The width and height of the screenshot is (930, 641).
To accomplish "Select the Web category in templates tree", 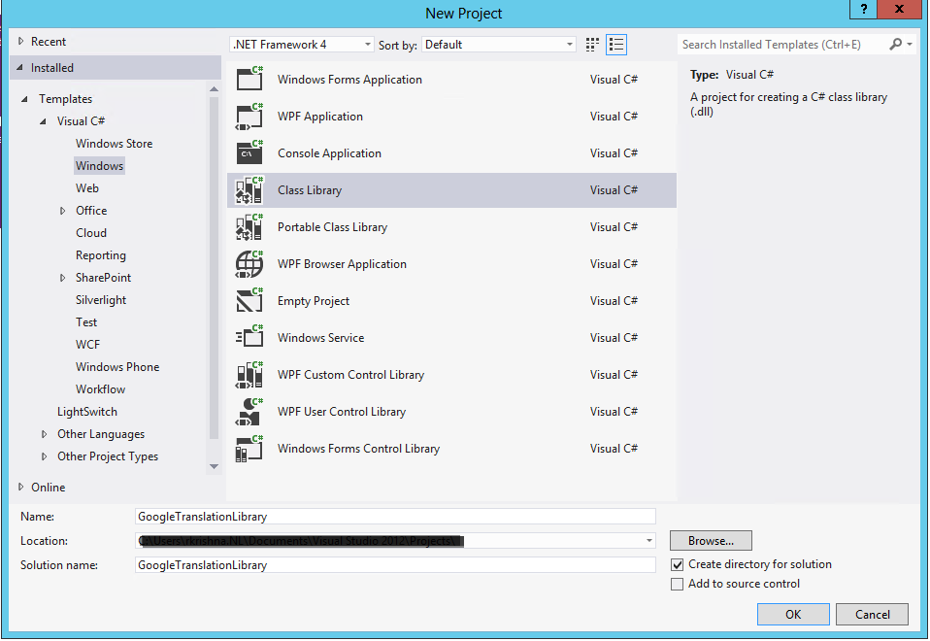I will click(87, 187).
